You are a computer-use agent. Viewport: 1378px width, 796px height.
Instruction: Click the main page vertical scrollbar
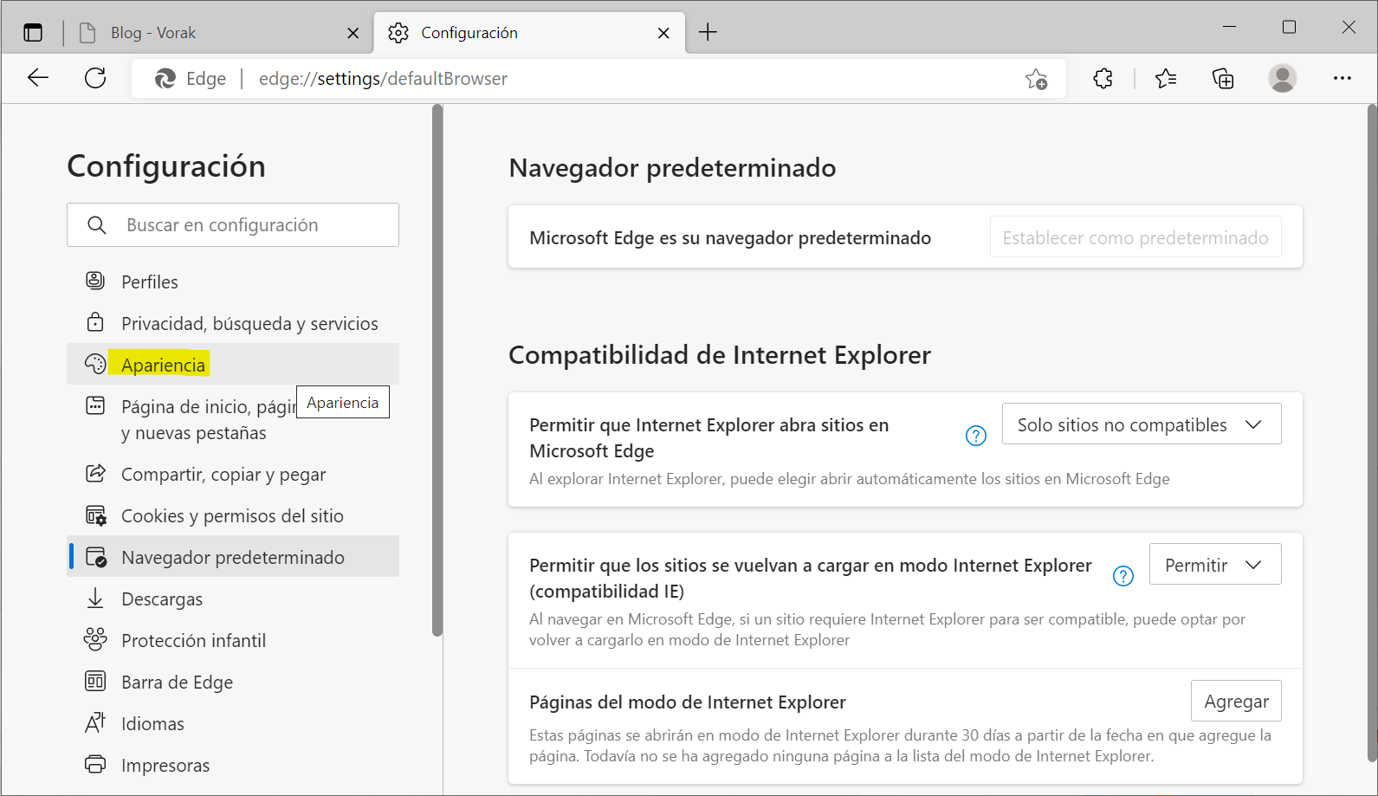[x=1372, y=433]
